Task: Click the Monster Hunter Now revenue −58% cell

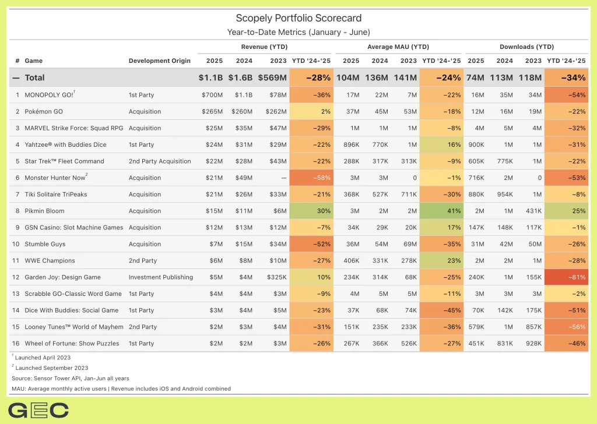Action: point(311,178)
